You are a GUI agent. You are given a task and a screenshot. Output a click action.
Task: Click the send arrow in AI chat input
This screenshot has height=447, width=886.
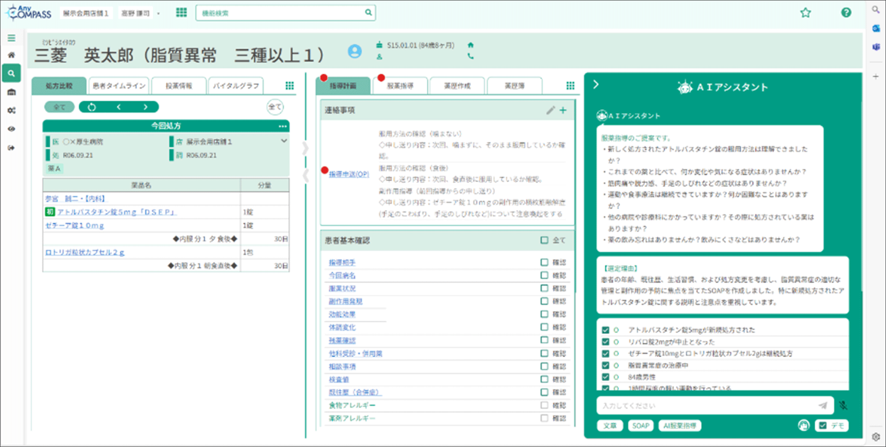click(823, 406)
